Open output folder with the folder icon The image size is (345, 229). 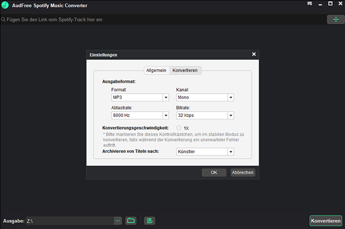[x=131, y=221]
